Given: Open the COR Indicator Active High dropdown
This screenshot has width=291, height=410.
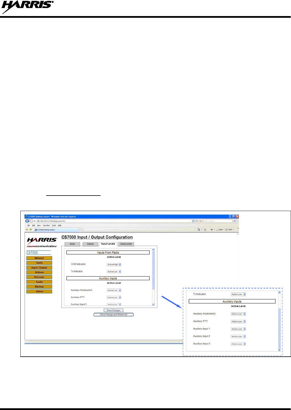Looking at the screenshot, I should tap(114, 264).
